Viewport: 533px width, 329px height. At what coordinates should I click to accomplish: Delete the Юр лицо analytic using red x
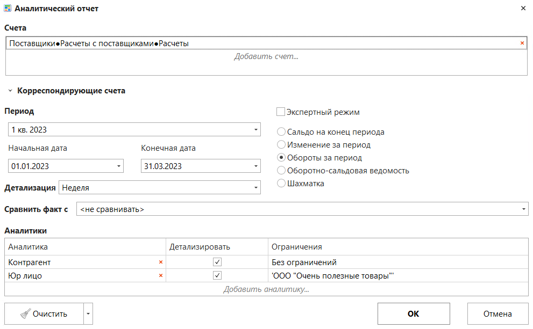pyautogui.click(x=160, y=276)
